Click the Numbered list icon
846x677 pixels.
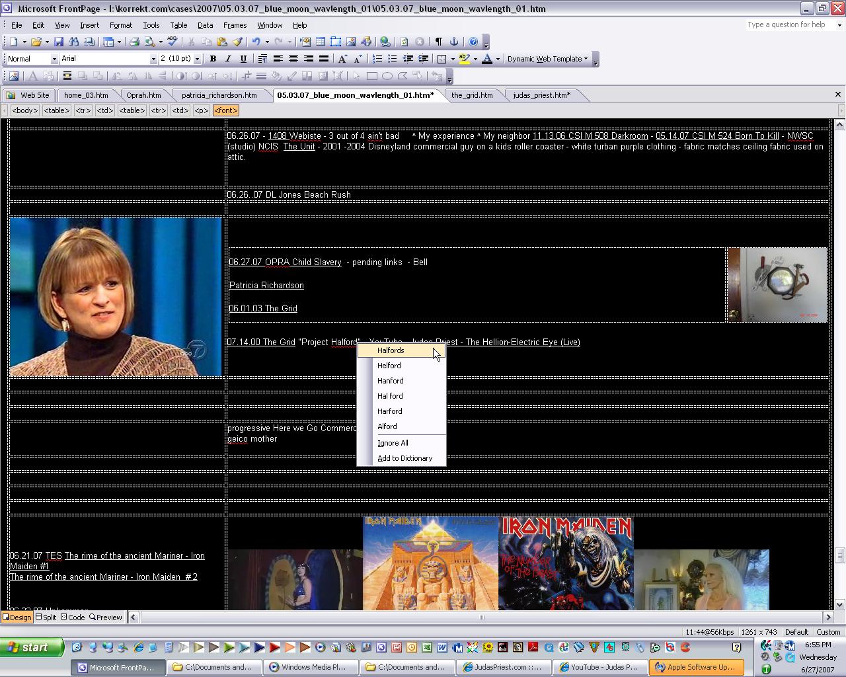[377, 59]
